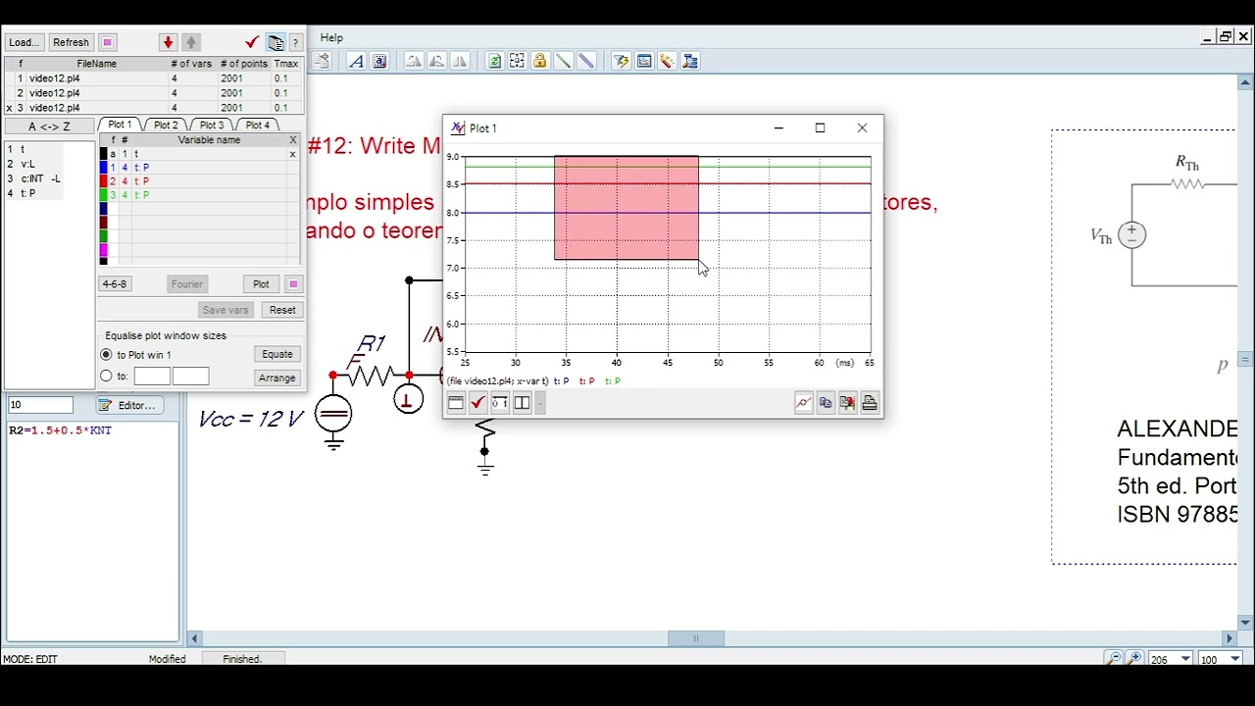Click the red checkmark icon in Plot 1 toolbar
The image size is (1255, 706).
pos(477,403)
